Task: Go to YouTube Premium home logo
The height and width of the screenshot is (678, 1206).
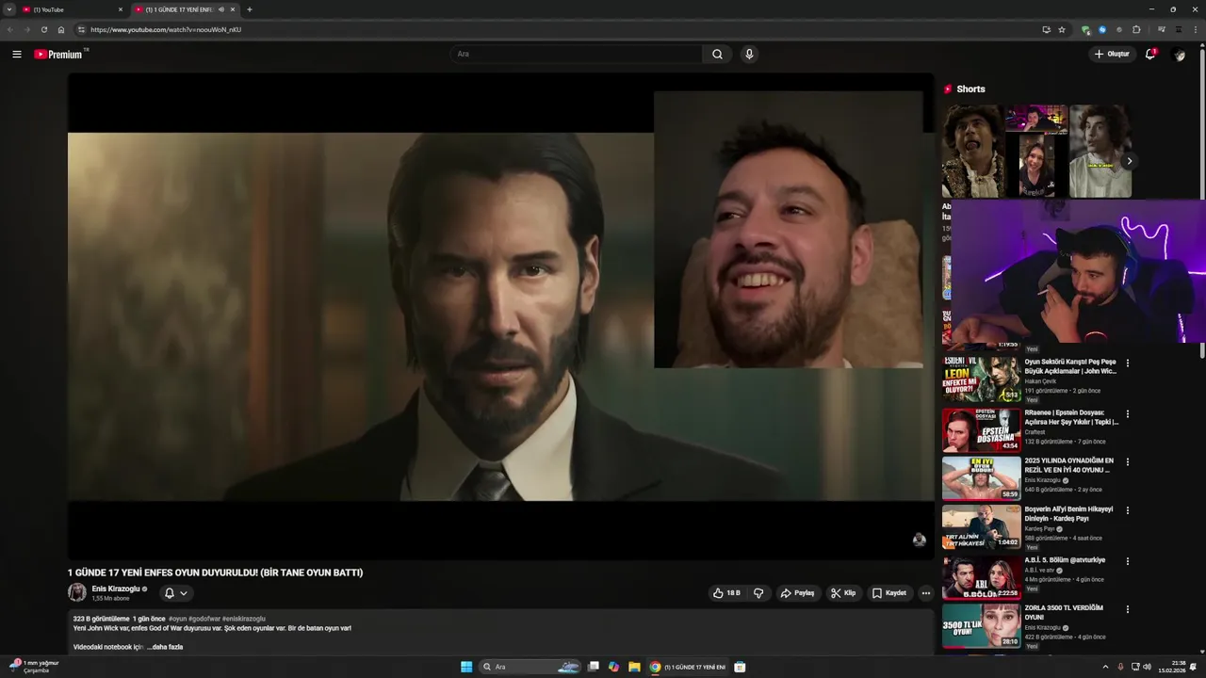Action: pos(59,55)
